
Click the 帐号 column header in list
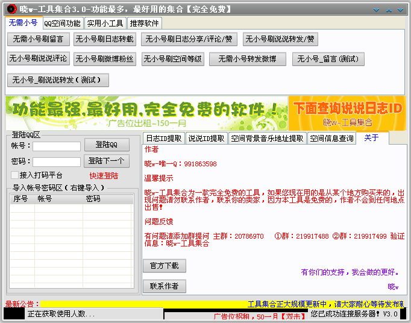pos(45,198)
